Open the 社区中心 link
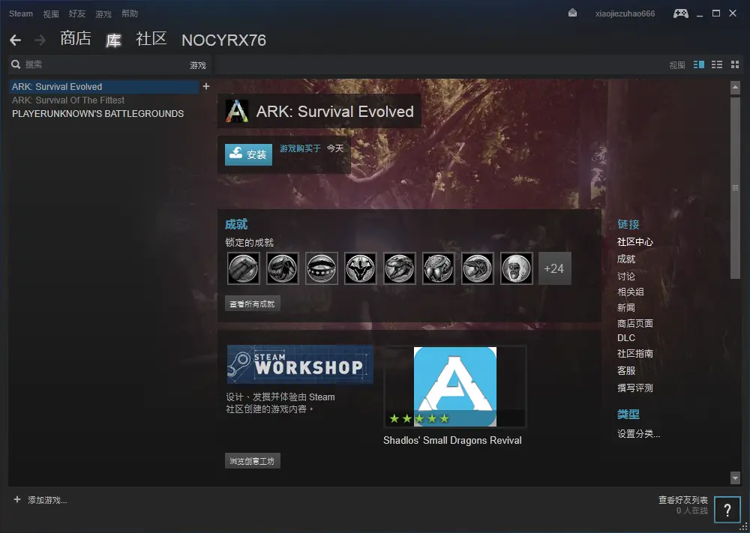Screen dimensions: 750x533 click(635, 242)
